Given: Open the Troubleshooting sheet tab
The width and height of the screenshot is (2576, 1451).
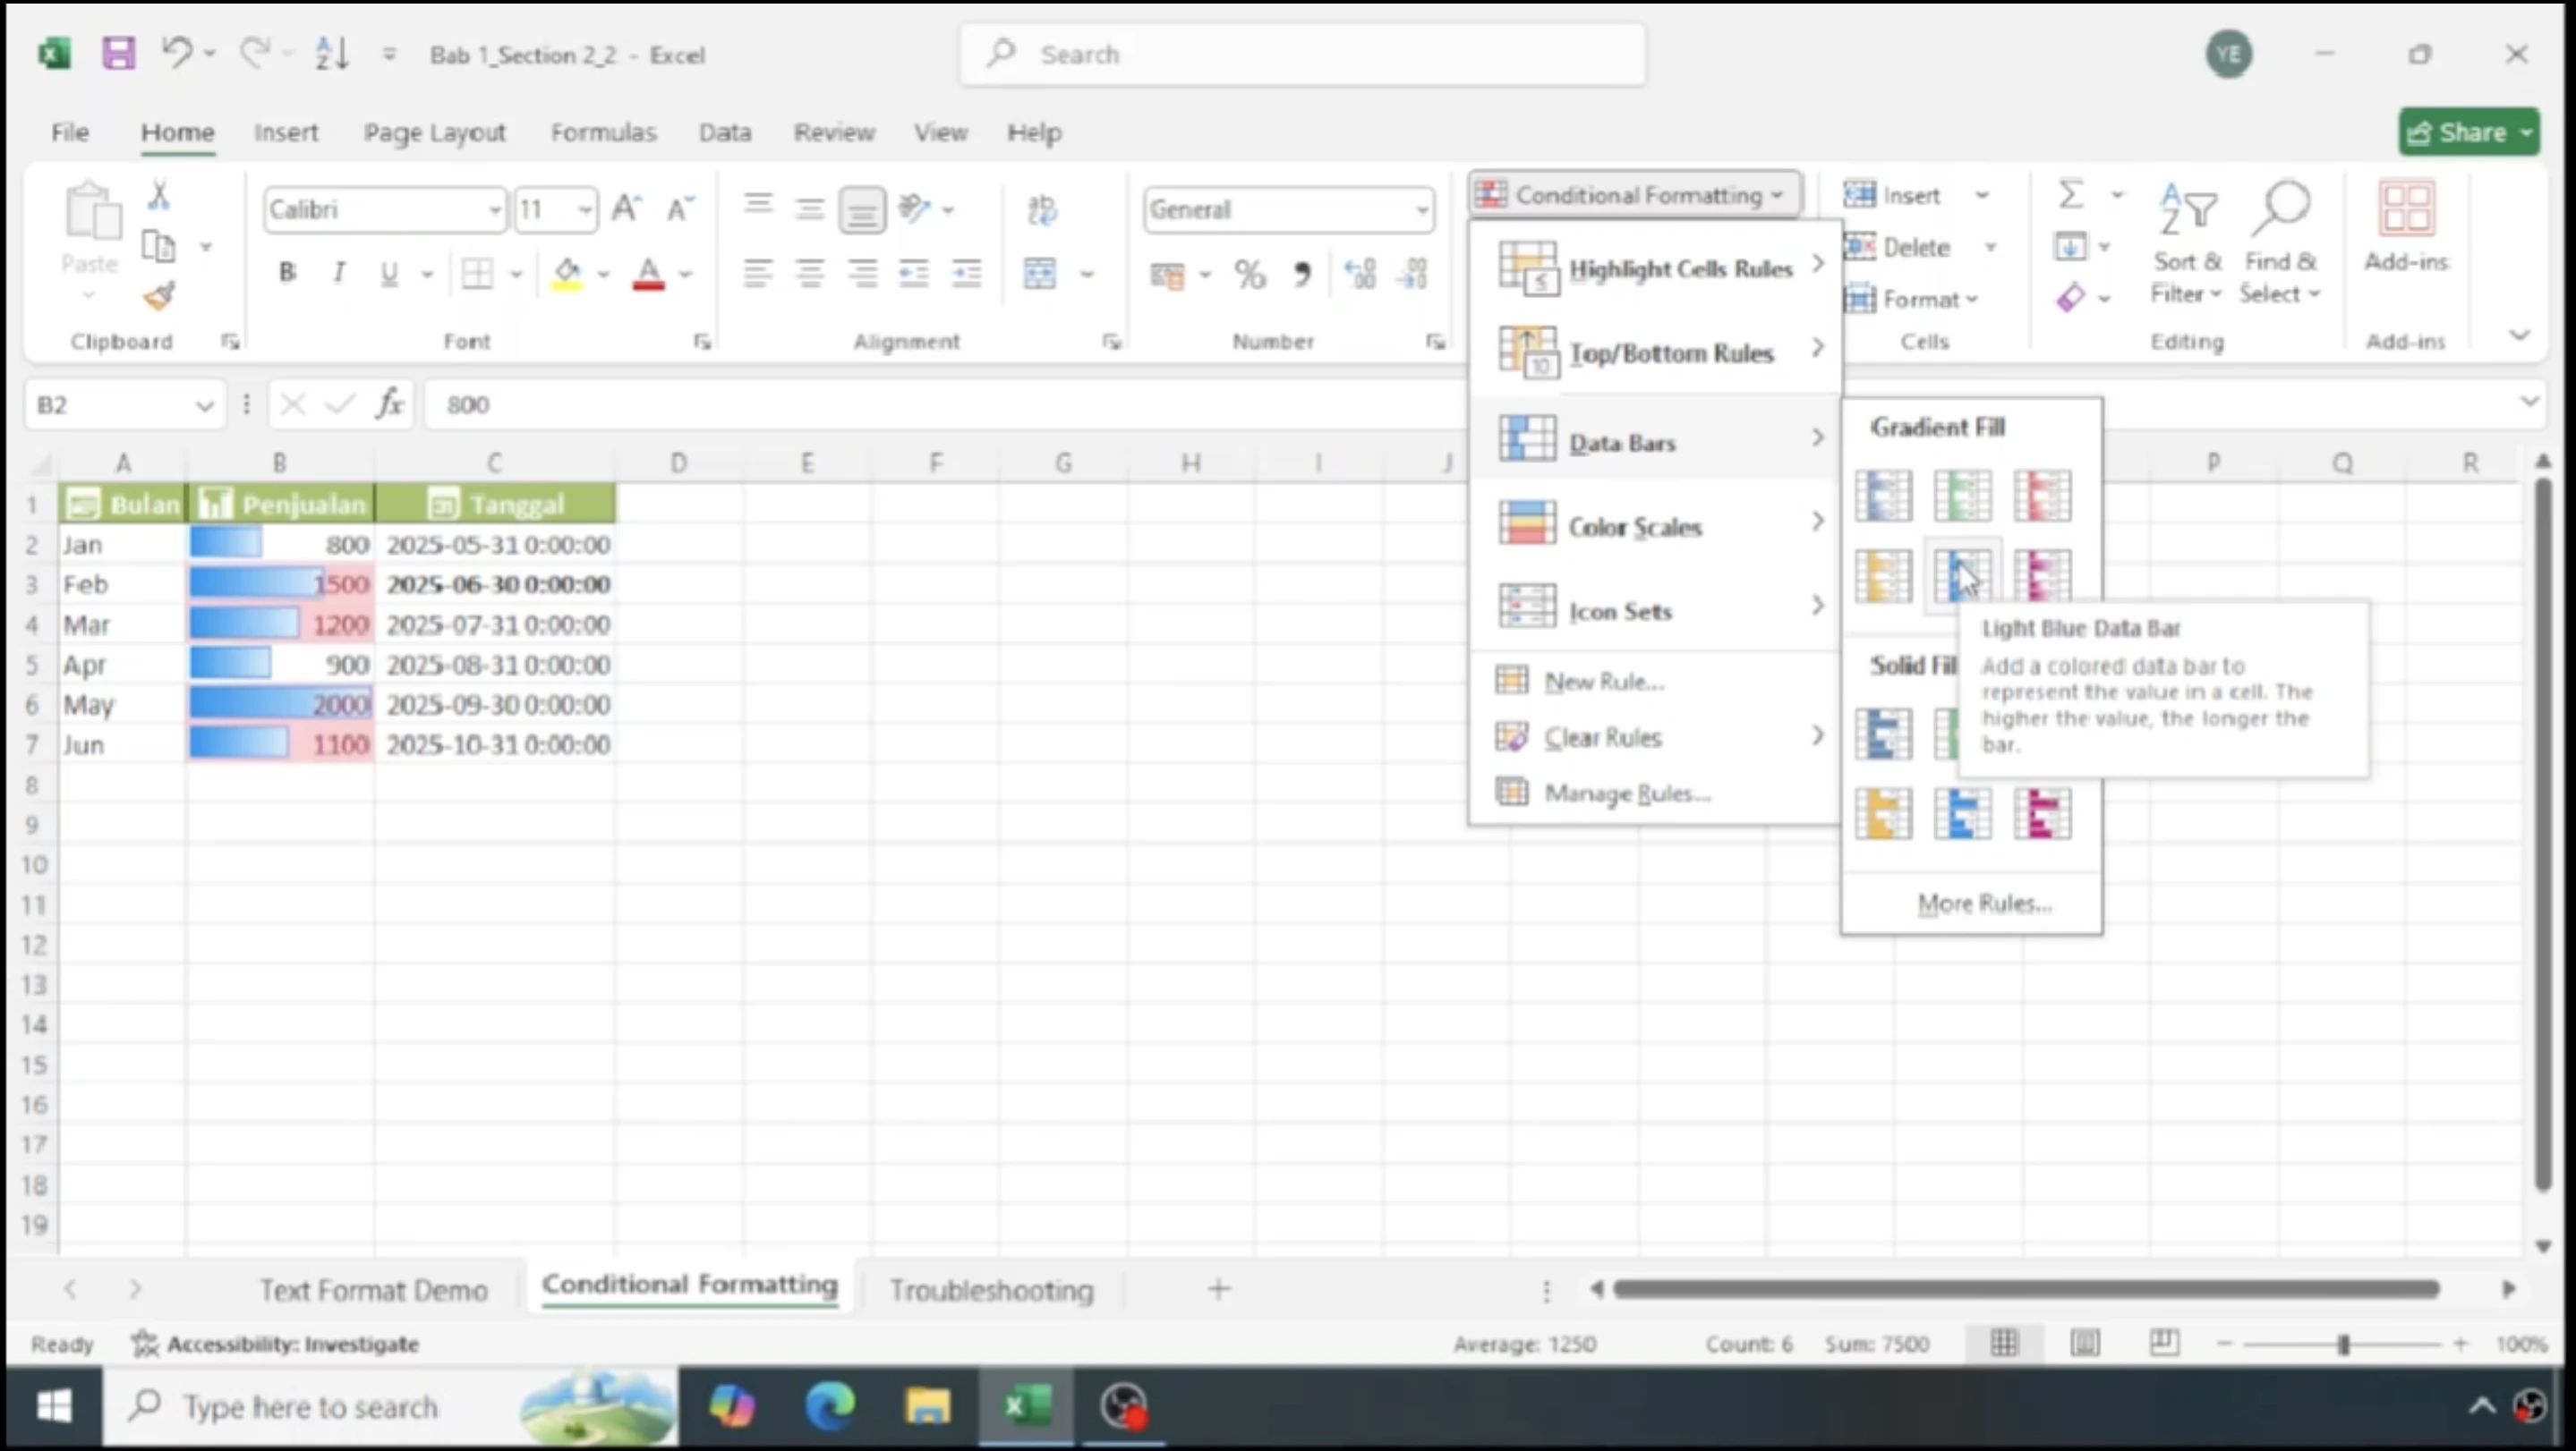Looking at the screenshot, I should (990, 1289).
